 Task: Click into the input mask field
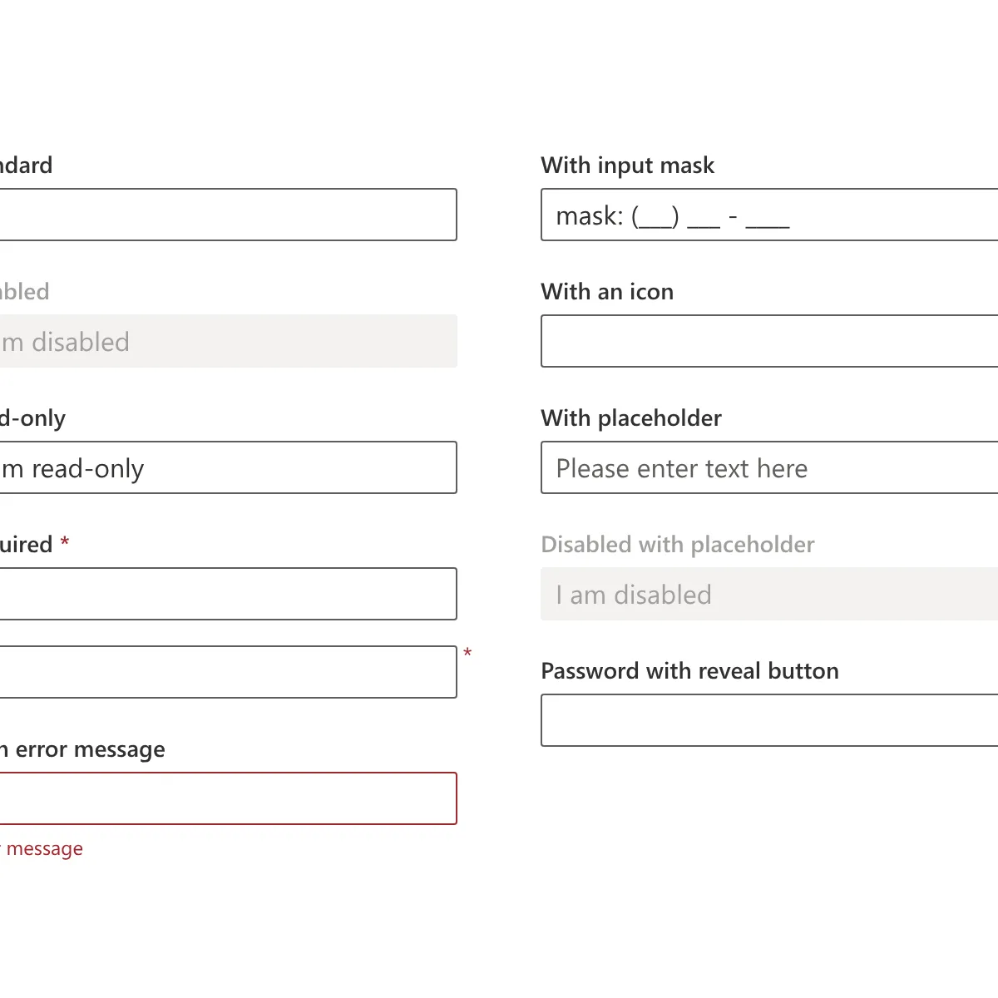[769, 215]
